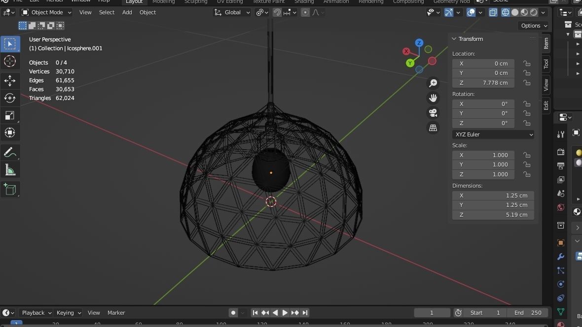This screenshot has width=582, height=327.
Task: Open the Modifiers wrench icon
Action: pyautogui.click(x=561, y=257)
